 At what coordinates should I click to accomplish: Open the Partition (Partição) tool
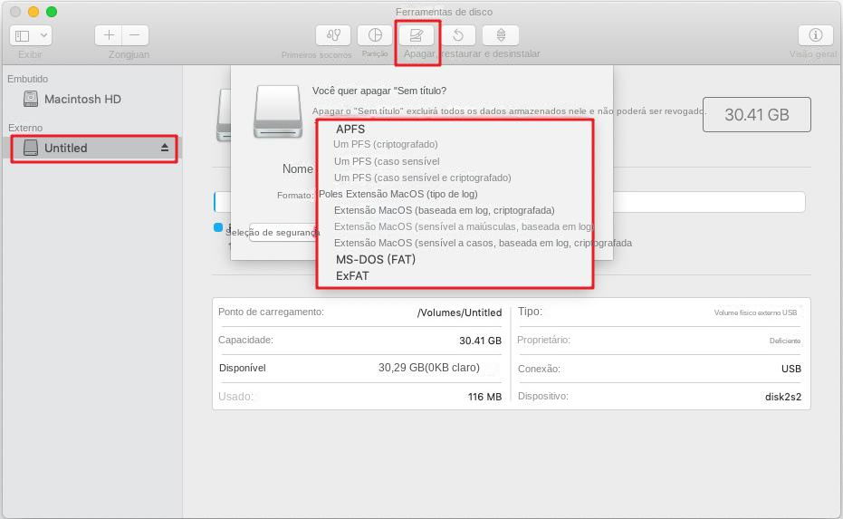[375, 35]
